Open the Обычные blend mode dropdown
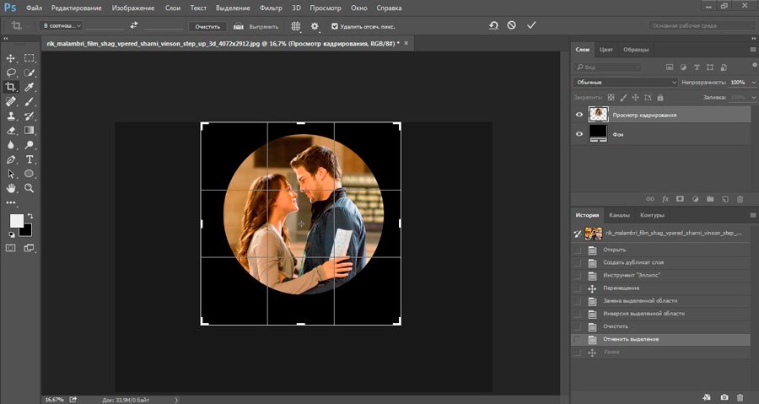759x404 pixels. pyautogui.click(x=626, y=83)
